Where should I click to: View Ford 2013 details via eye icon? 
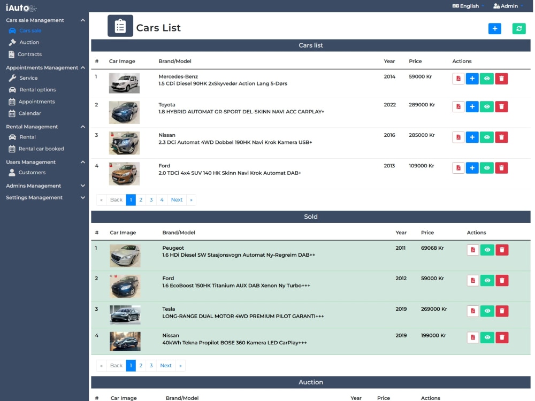tap(486, 168)
